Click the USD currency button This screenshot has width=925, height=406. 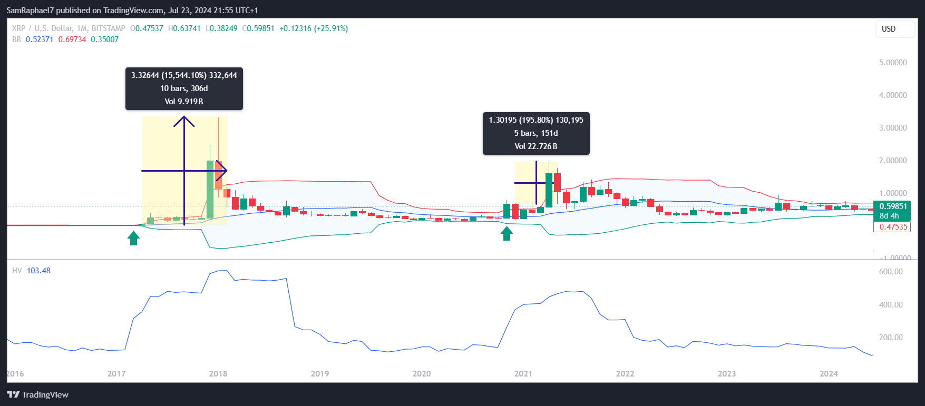(895, 29)
